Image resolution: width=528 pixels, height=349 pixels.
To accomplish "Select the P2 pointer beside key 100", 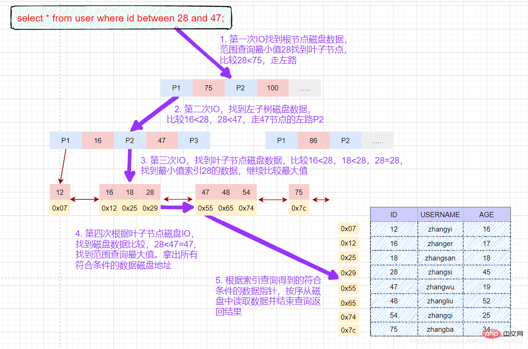I will pyautogui.click(x=240, y=88).
